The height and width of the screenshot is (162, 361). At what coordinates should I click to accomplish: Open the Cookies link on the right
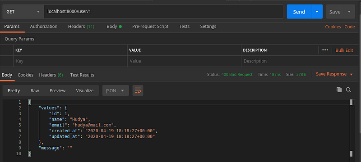pyautogui.click(x=333, y=27)
